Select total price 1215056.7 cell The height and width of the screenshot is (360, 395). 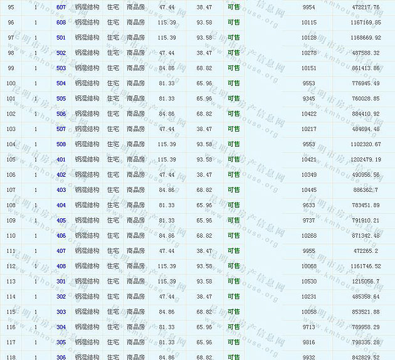point(362,282)
